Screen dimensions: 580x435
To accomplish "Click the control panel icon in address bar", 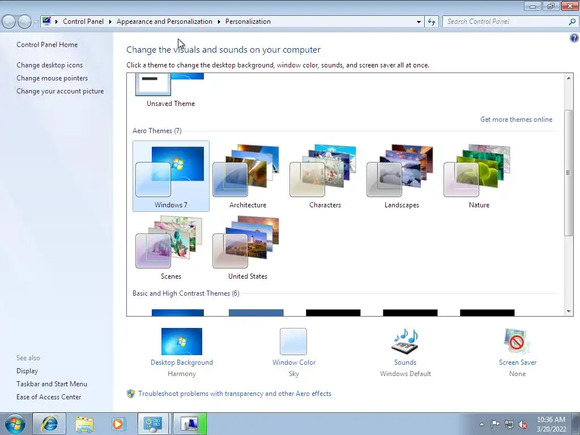I will coord(46,21).
